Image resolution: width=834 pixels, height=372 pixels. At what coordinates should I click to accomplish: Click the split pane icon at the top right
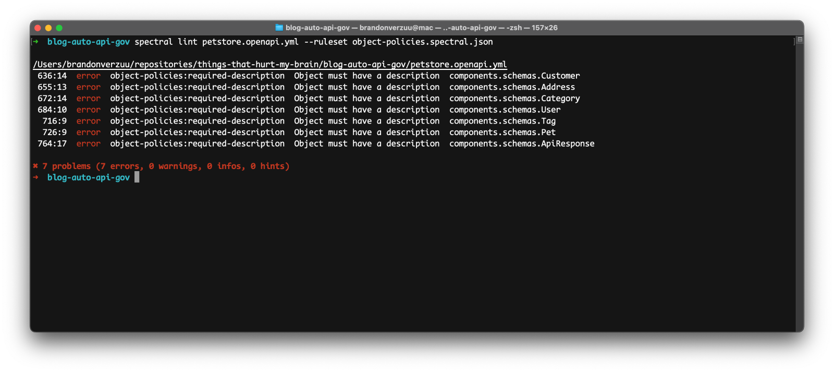point(800,40)
